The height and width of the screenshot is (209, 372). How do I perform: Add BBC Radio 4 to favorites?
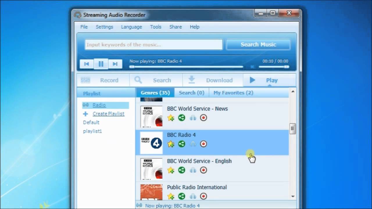pos(171,144)
